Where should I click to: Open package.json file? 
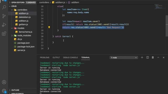coord(23,43)
